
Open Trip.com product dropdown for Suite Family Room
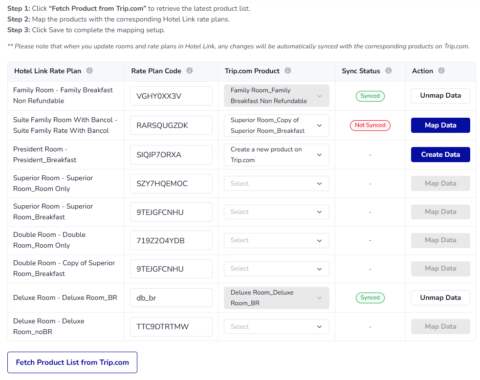pyautogui.click(x=276, y=126)
